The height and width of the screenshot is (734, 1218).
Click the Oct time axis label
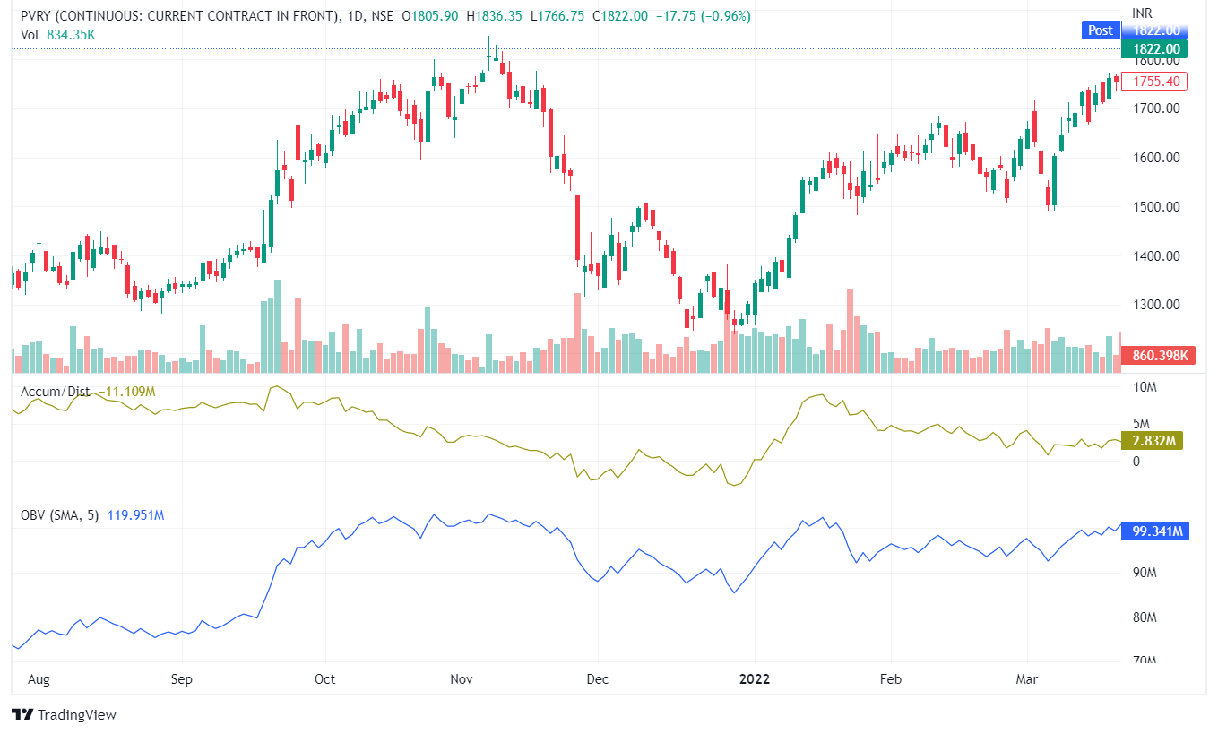324,679
